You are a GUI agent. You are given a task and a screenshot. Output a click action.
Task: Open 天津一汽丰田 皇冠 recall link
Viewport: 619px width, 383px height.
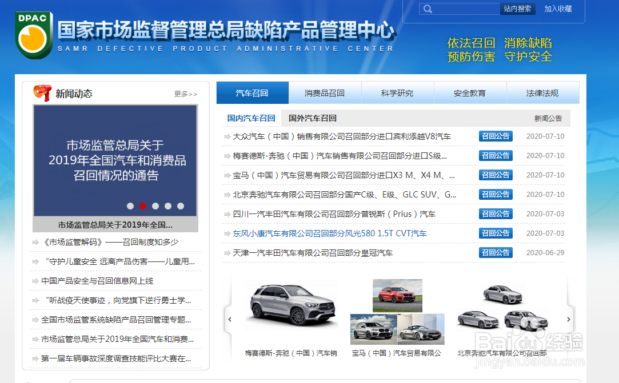[x=313, y=253]
